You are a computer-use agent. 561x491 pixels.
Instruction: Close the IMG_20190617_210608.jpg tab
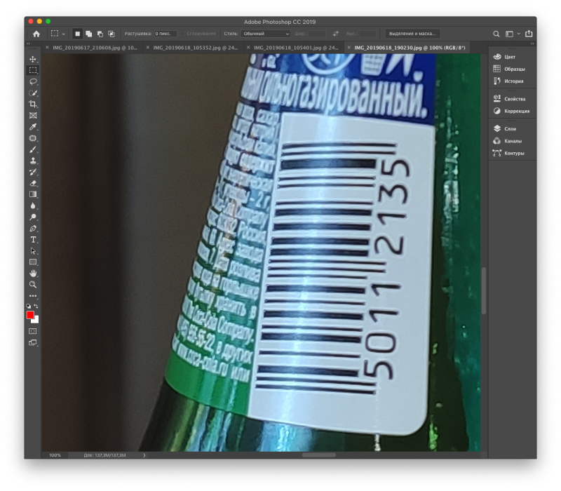pyautogui.click(x=47, y=48)
